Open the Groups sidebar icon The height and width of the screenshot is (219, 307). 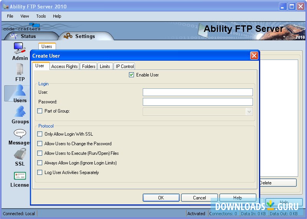(20, 111)
